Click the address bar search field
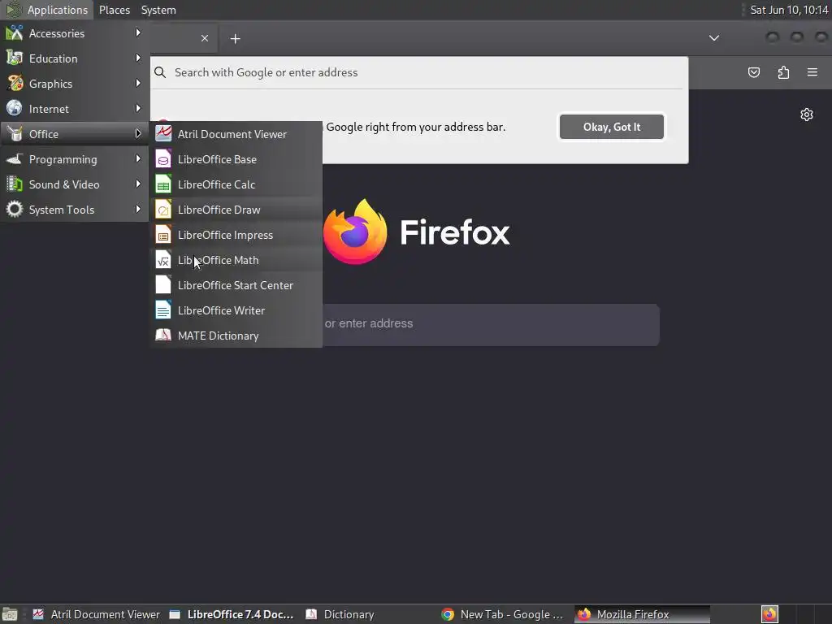 click(x=419, y=72)
